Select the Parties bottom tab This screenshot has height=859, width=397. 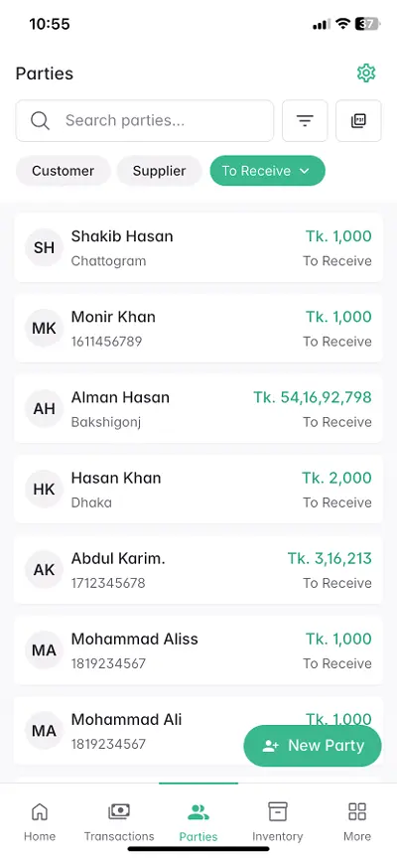(198, 820)
